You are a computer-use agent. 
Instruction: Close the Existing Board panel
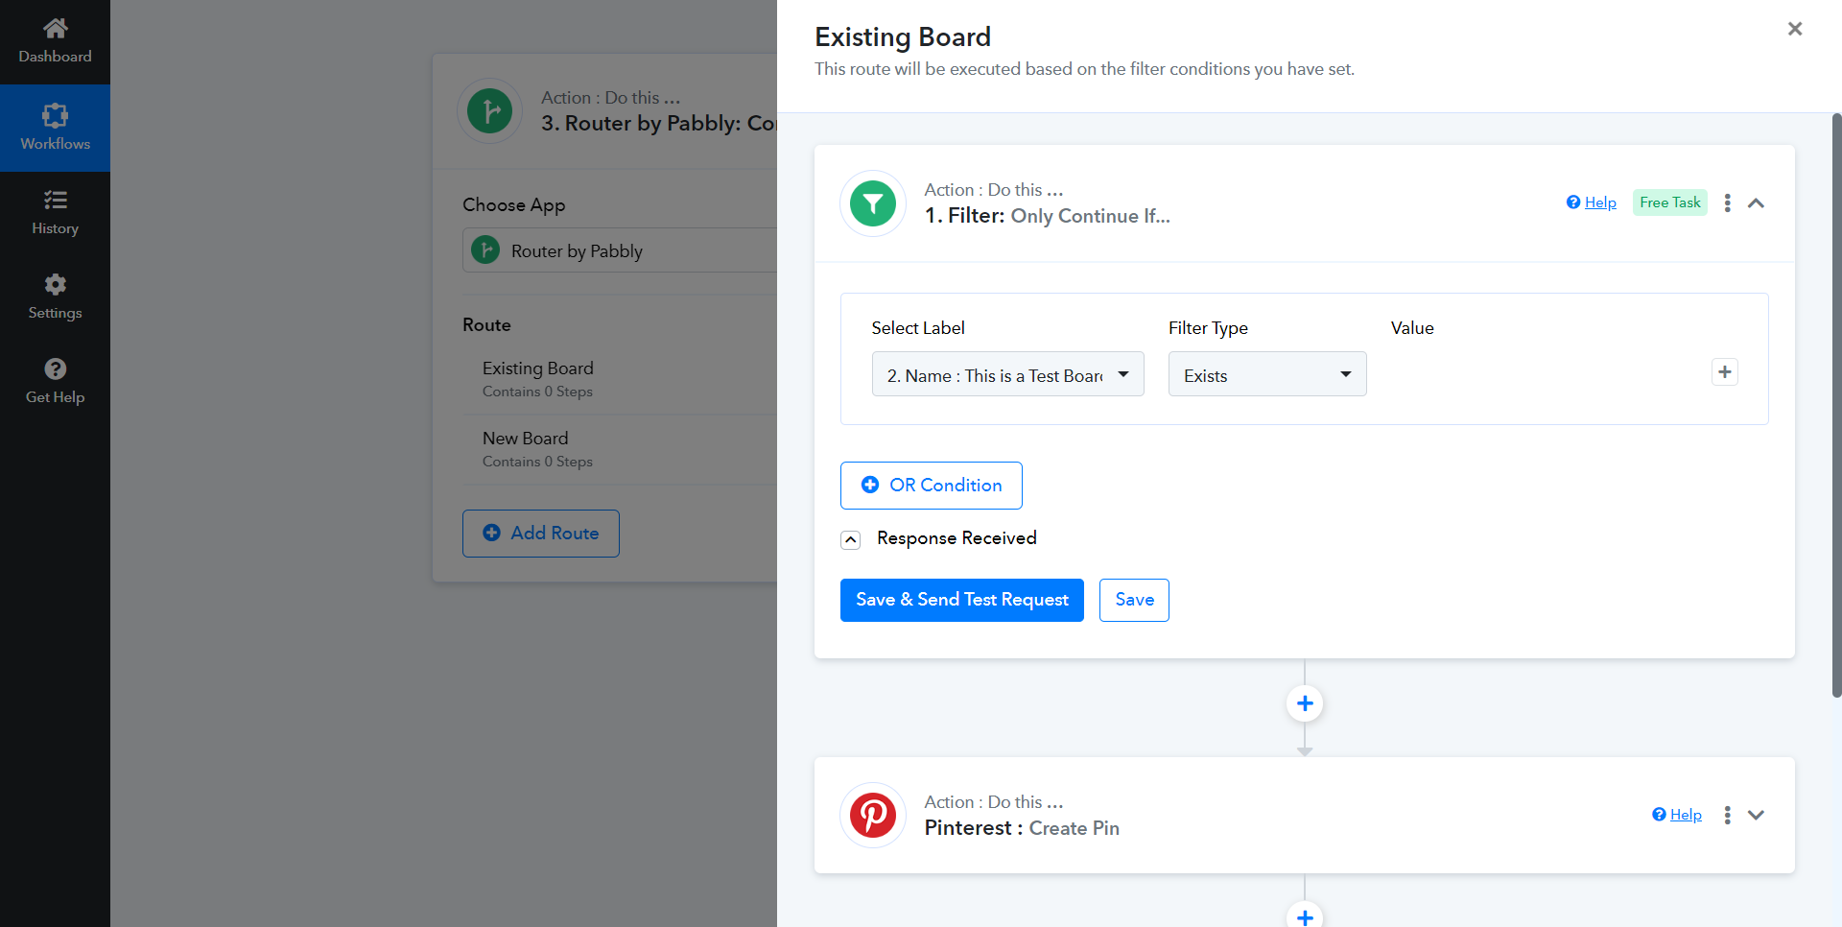point(1795,29)
